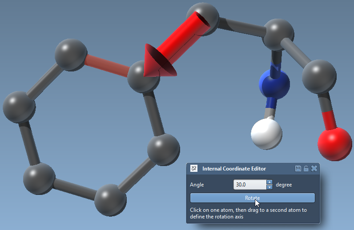Image resolution: width=354 pixels, height=230 pixels.
Task: Click the Rotate button
Action: (x=252, y=198)
